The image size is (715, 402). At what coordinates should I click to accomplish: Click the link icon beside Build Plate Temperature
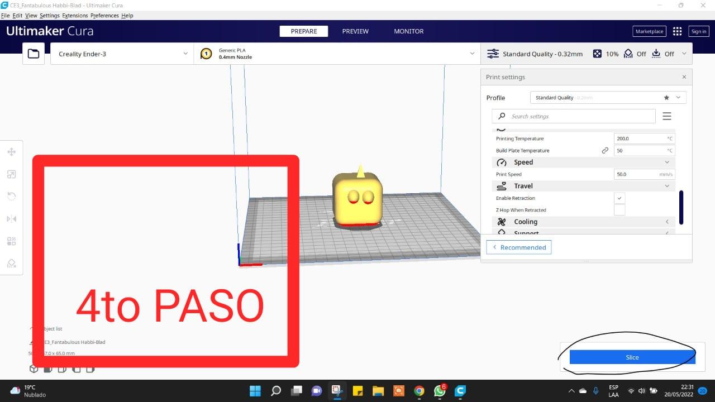pos(605,151)
